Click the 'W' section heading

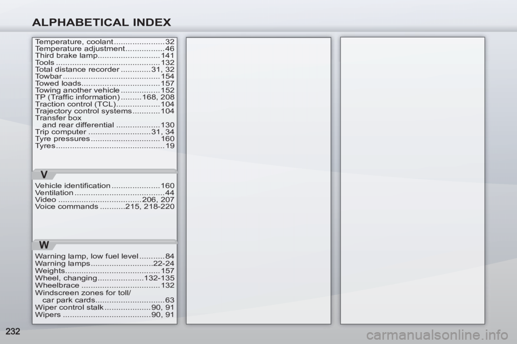44,245
